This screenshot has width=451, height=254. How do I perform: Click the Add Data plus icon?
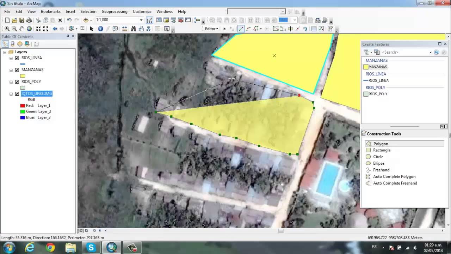click(86, 20)
